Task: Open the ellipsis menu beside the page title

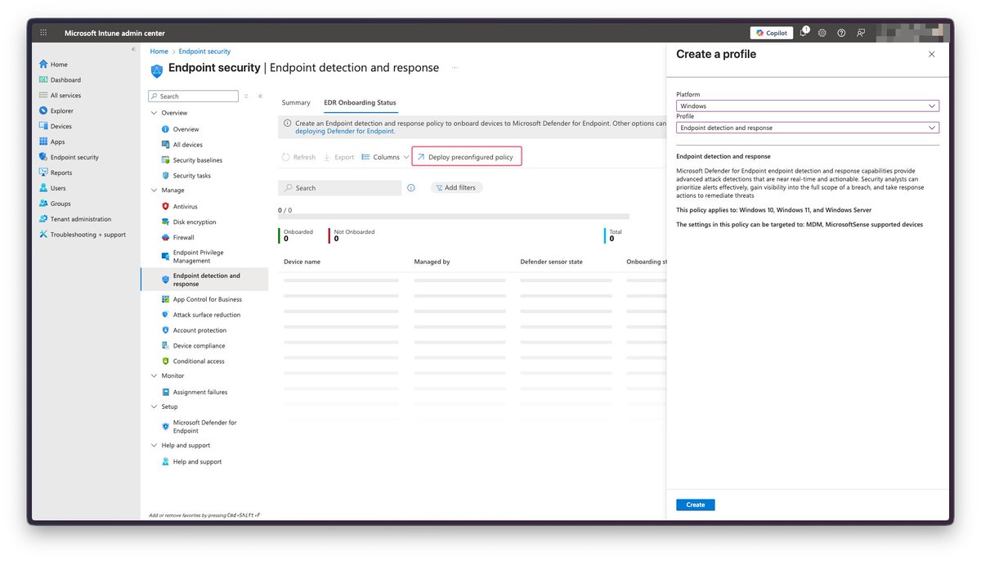Action: pyautogui.click(x=455, y=68)
